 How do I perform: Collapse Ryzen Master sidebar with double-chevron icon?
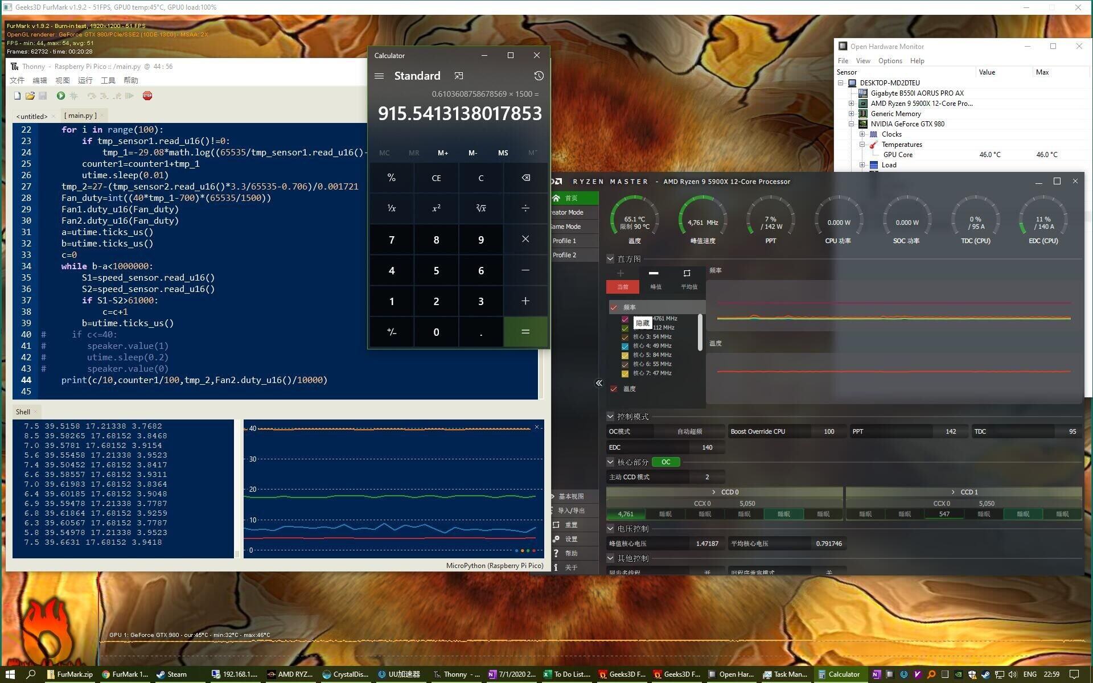click(x=599, y=383)
